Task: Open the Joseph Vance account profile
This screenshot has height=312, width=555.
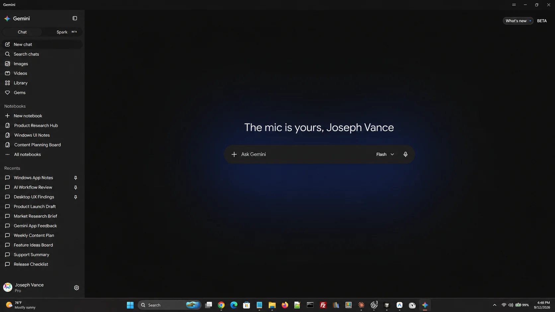Action: point(24,287)
